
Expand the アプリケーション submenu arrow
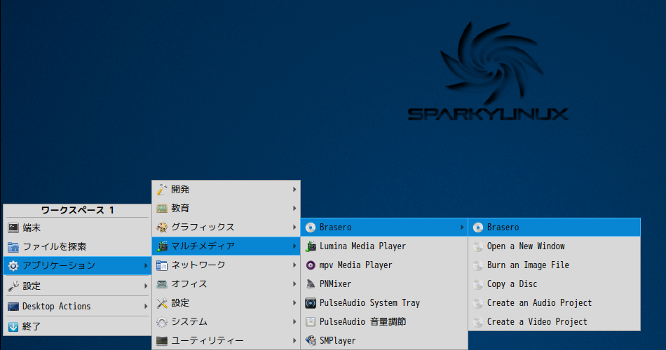coord(146,265)
